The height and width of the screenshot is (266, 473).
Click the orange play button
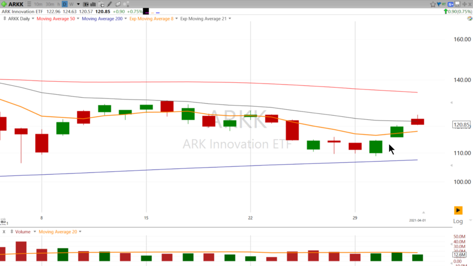pos(458,210)
